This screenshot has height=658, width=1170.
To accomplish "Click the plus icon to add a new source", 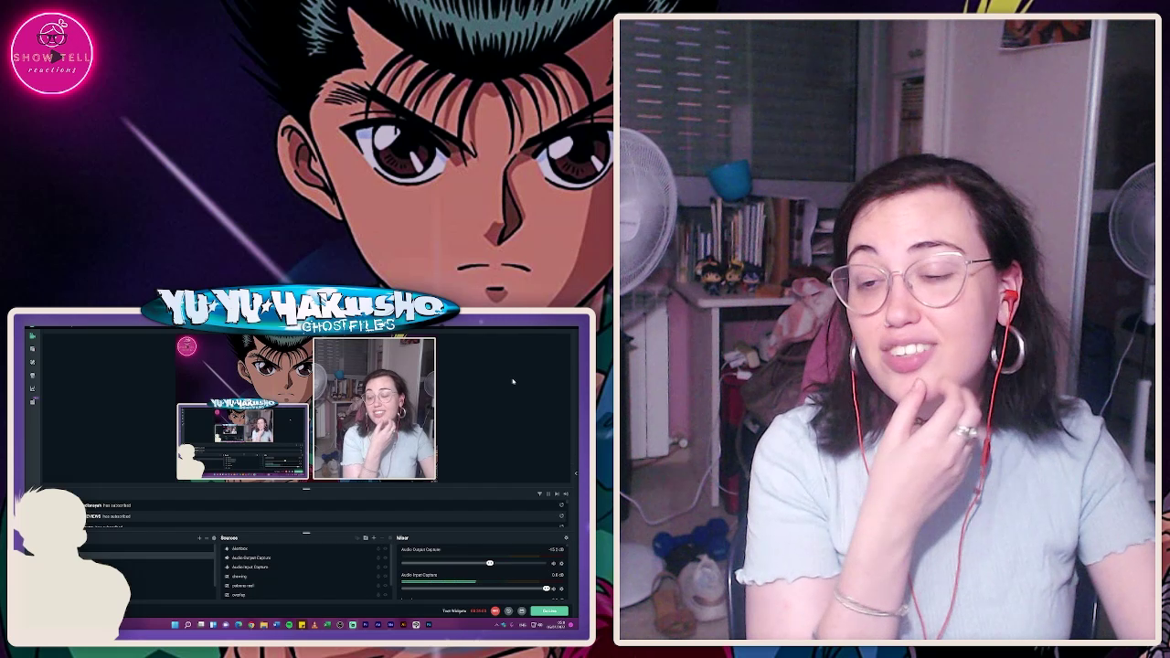I will click(x=374, y=538).
